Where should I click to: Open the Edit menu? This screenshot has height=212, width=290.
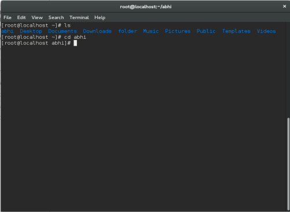(21, 17)
